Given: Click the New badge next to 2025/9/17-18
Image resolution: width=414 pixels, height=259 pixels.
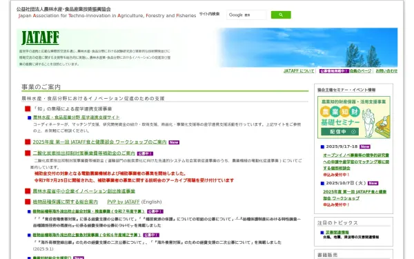Looking at the screenshot, I should 365,146.
